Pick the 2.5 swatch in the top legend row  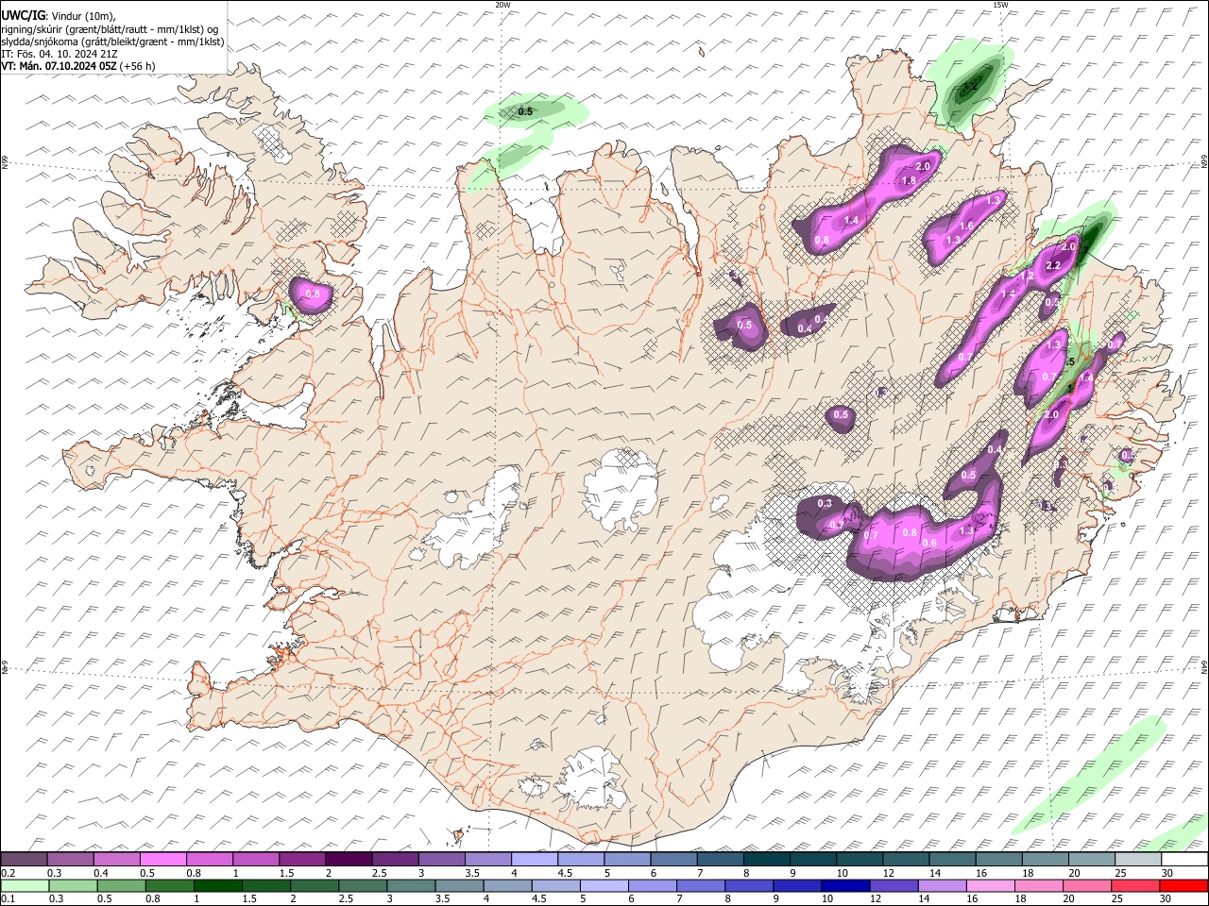(x=395, y=859)
